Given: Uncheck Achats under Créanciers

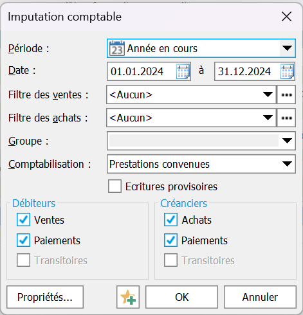Looking at the screenshot, I should pyautogui.click(x=170, y=219).
